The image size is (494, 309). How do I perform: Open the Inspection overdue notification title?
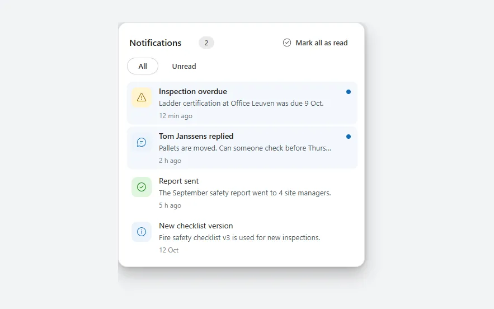pos(193,91)
